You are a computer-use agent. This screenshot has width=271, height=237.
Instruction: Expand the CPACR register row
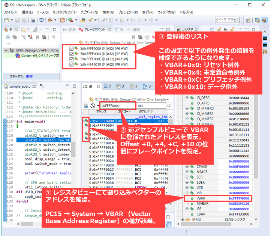coord(187,166)
